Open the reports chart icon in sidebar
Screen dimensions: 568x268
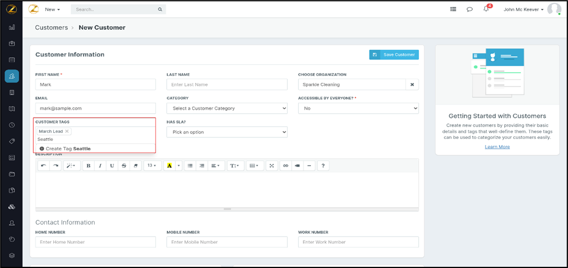12,27
